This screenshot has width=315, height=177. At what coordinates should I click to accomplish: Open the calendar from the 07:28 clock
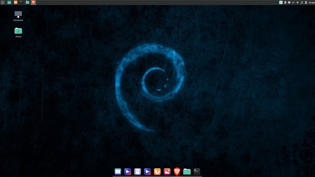tap(311, 2)
